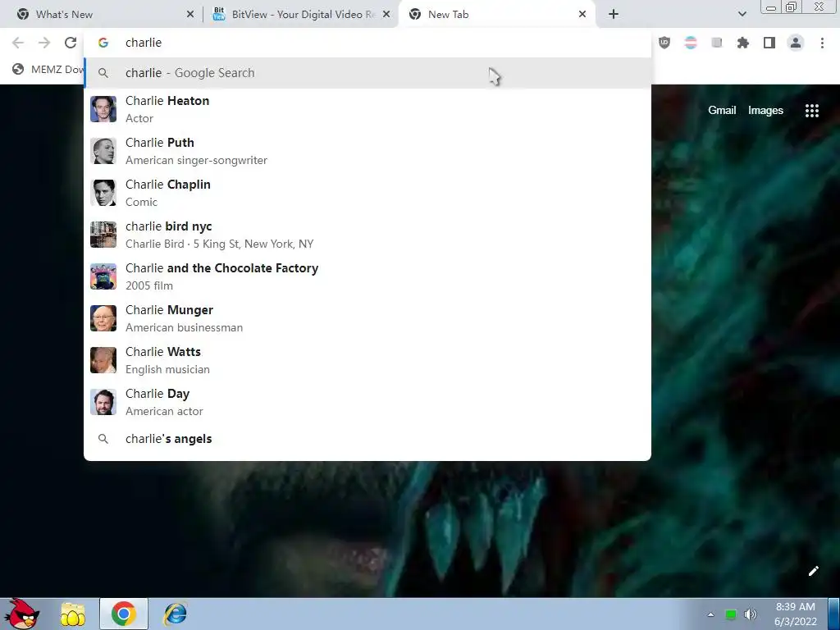The width and height of the screenshot is (840, 630).
Task: Click the 8:39 AM clock in tray
Action: pyautogui.click(x=795, y=614)
